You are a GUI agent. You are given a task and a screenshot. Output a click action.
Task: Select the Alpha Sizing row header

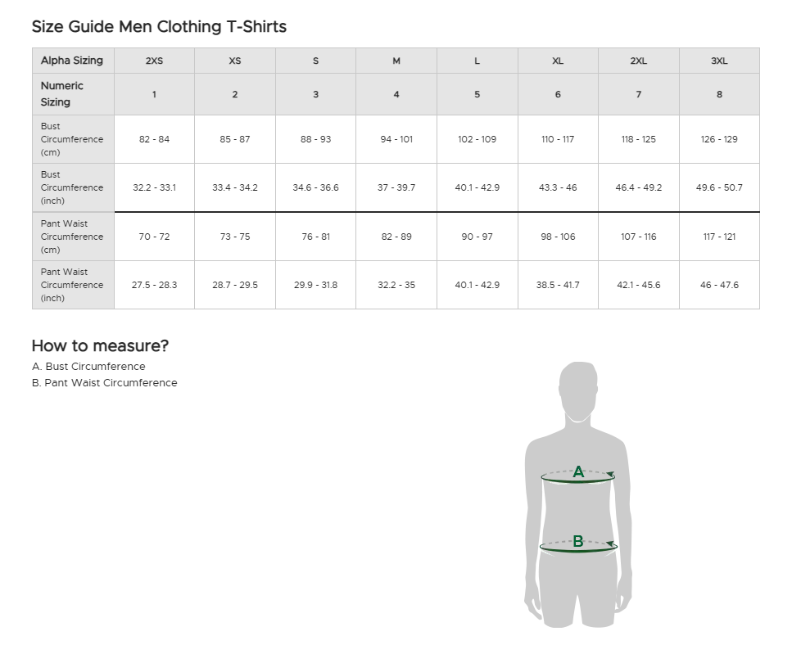tap(72, 61)
